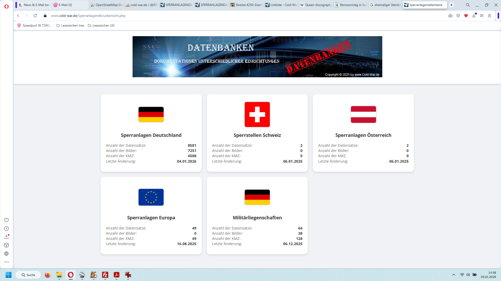Image resolution: width=501 pixels, height=281 pixels.
Task: Open the Lesezeichen Ines bookmark folder
Action: click(x=70, y=25)
